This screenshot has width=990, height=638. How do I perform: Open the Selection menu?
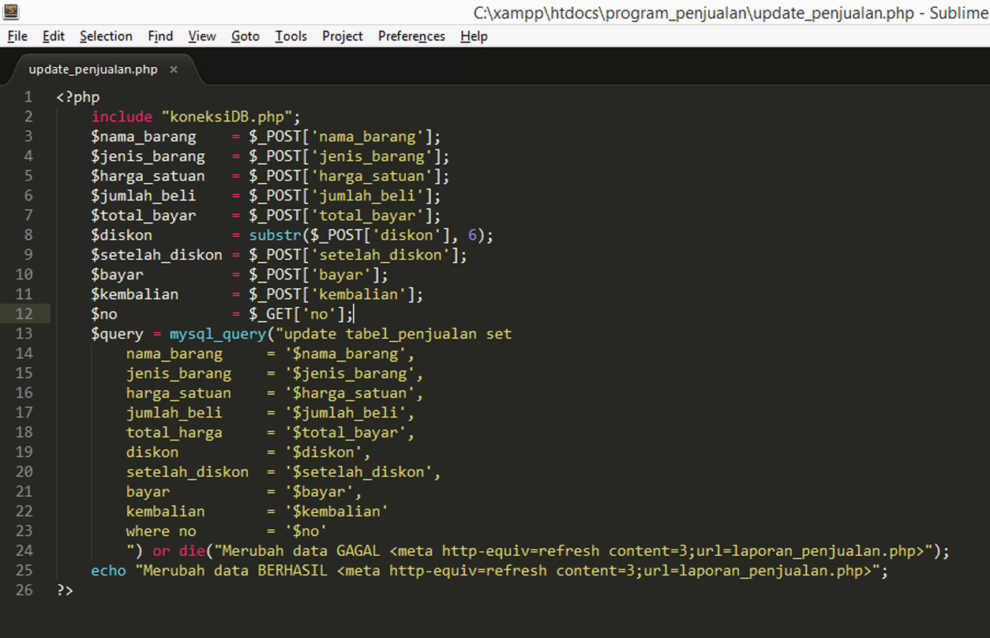coord(106,36)
